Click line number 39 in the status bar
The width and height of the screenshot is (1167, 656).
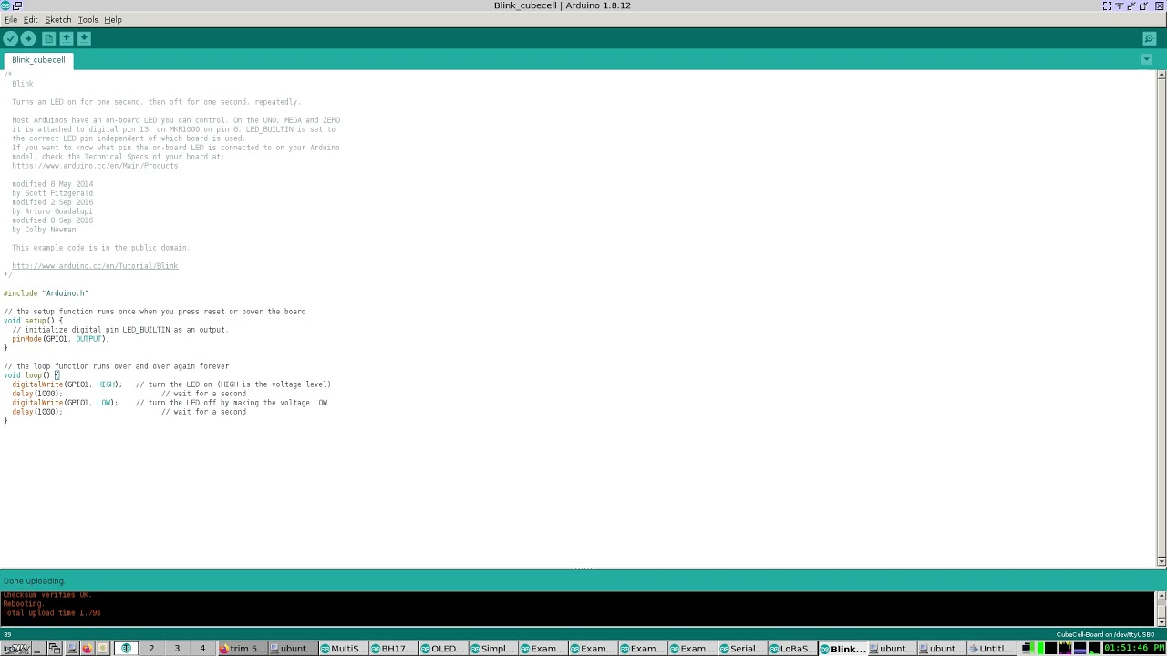coord(6,634)
